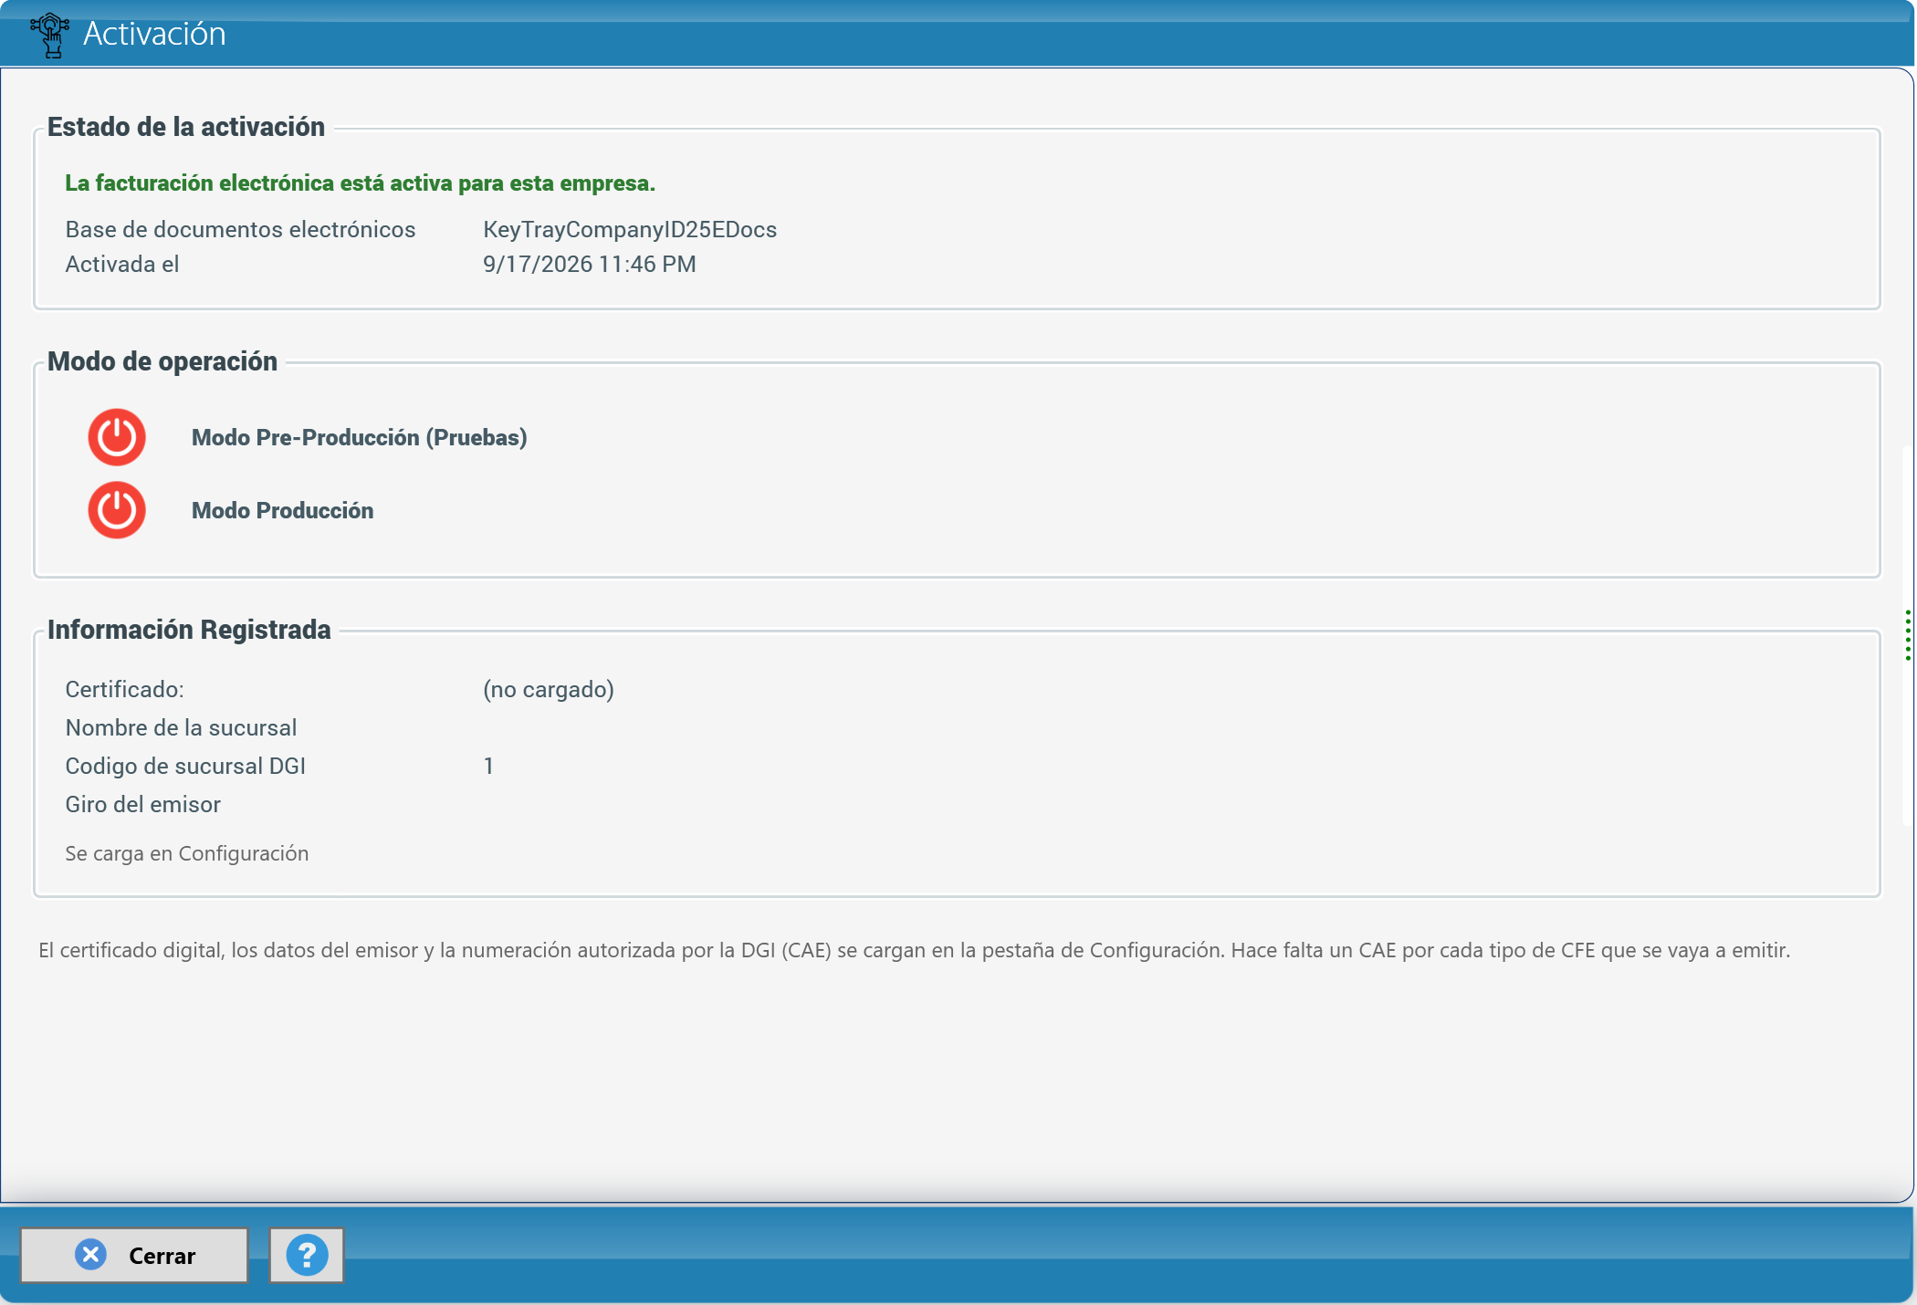This screenshot has height=1305, width=1917.
Task: Click the 'Modo de operación' heading
Action: [162, 361]
